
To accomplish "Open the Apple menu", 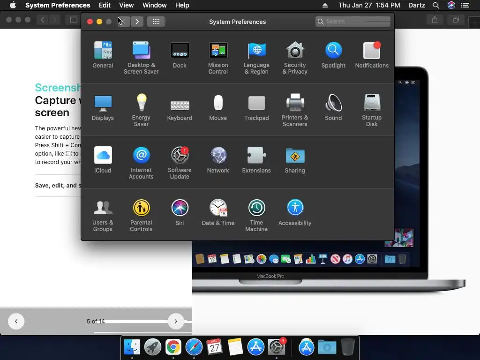I will (x=13, y=5).
